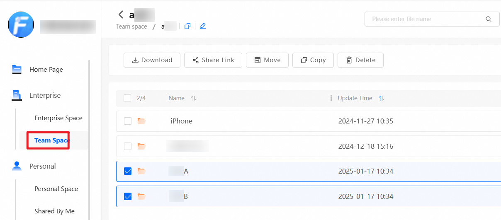Check the iPhone folder checkbox
Viewport: 501px width, 220px height.
(x=128, y=121)
